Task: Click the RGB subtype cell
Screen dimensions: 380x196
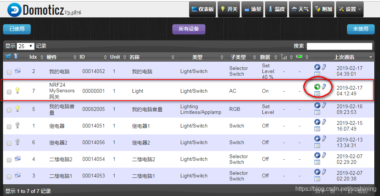Action: point(235,109)
